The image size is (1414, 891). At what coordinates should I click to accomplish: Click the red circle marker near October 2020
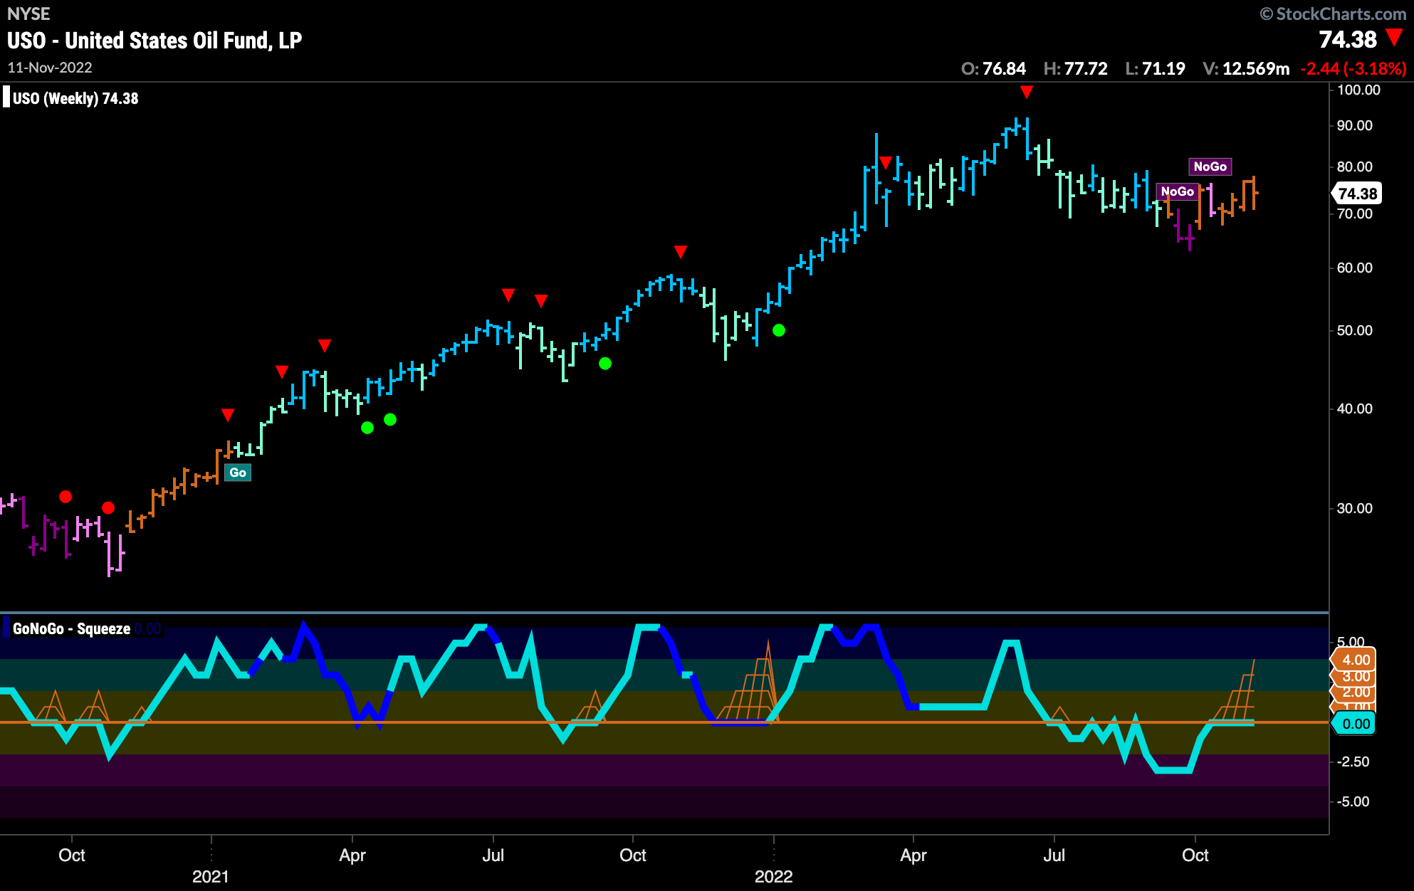(66, 497)
